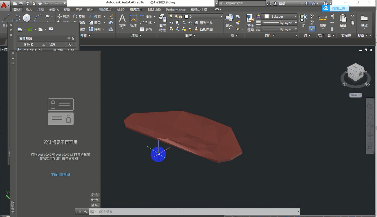Switch to the View (视图) ribbon tab
The height and width of the screenshot is (217, 377).
(67, 10)
